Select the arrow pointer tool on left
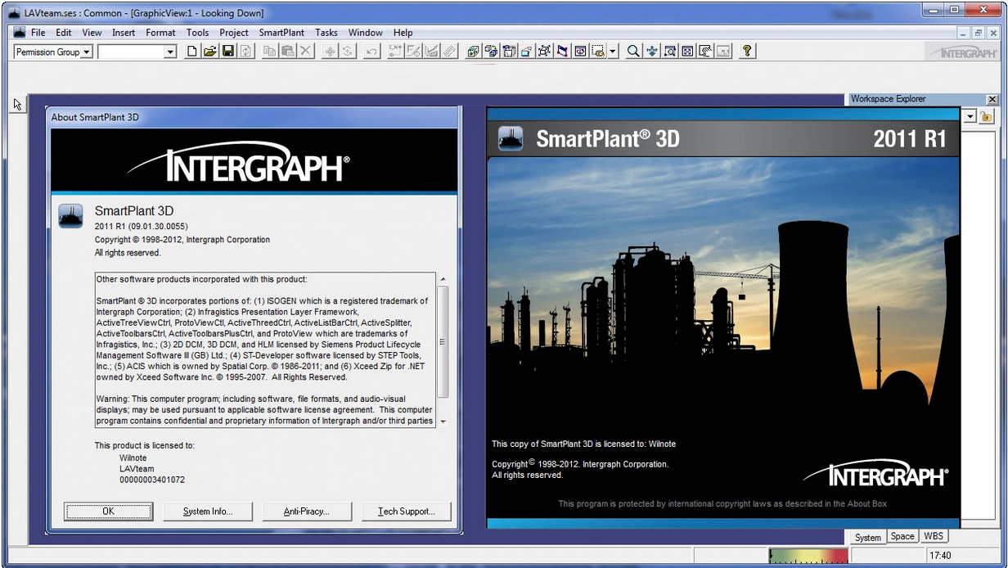 point(18,104)
